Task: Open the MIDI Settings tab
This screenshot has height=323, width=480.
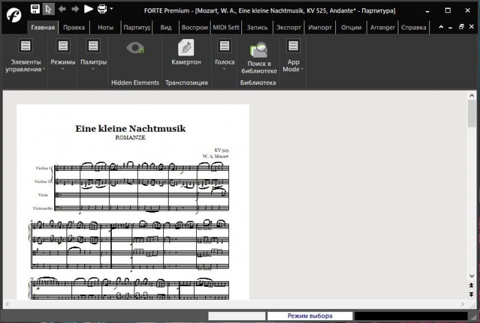Action: click(x=226, y=27)
